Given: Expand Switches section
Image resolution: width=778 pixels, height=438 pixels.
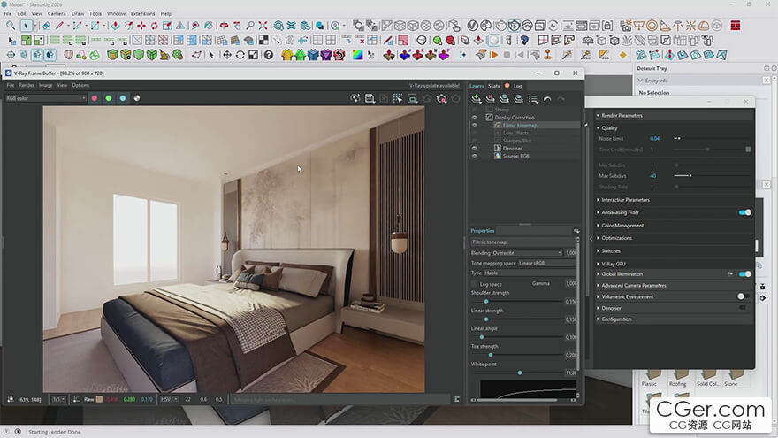Looking at the screenshot, I should pyautogui.click(x=611, y=251).
